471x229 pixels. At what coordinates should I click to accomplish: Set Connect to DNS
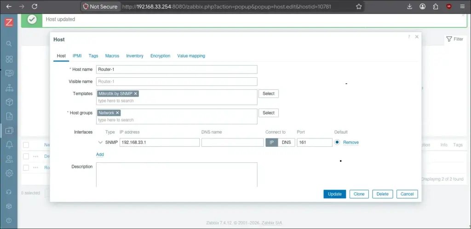tap(287, 142)
